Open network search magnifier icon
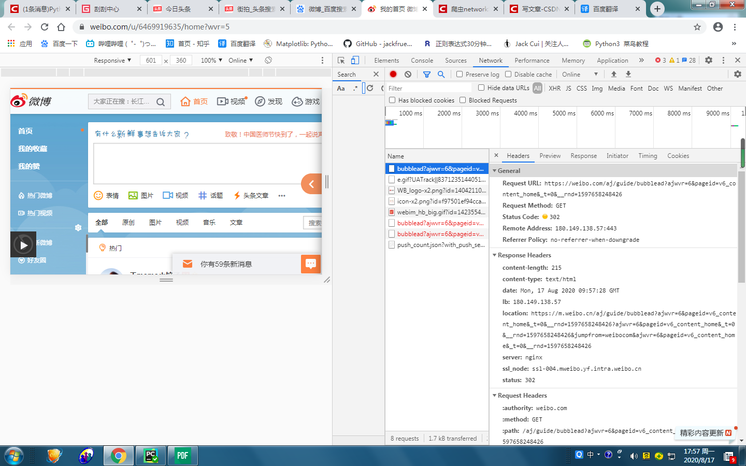 tap(441, 74)
